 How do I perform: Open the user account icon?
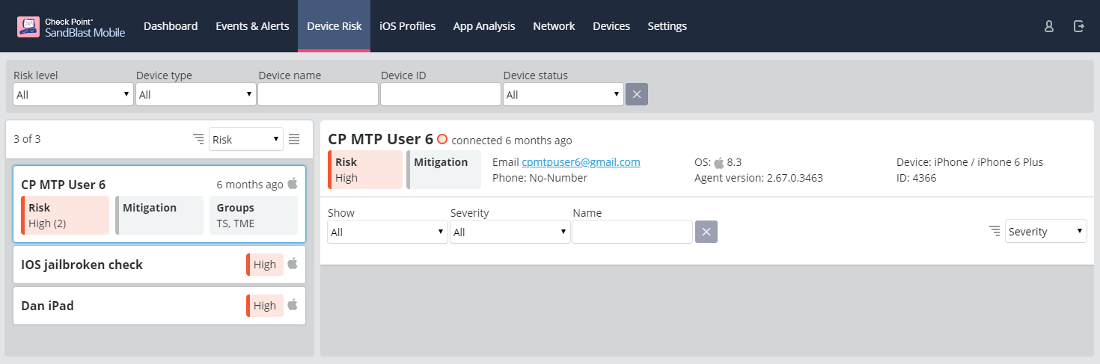[x=1049, y=26]
